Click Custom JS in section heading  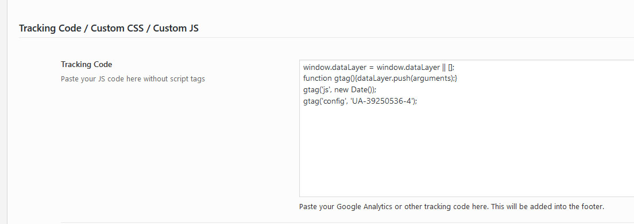tap(176, 28)
